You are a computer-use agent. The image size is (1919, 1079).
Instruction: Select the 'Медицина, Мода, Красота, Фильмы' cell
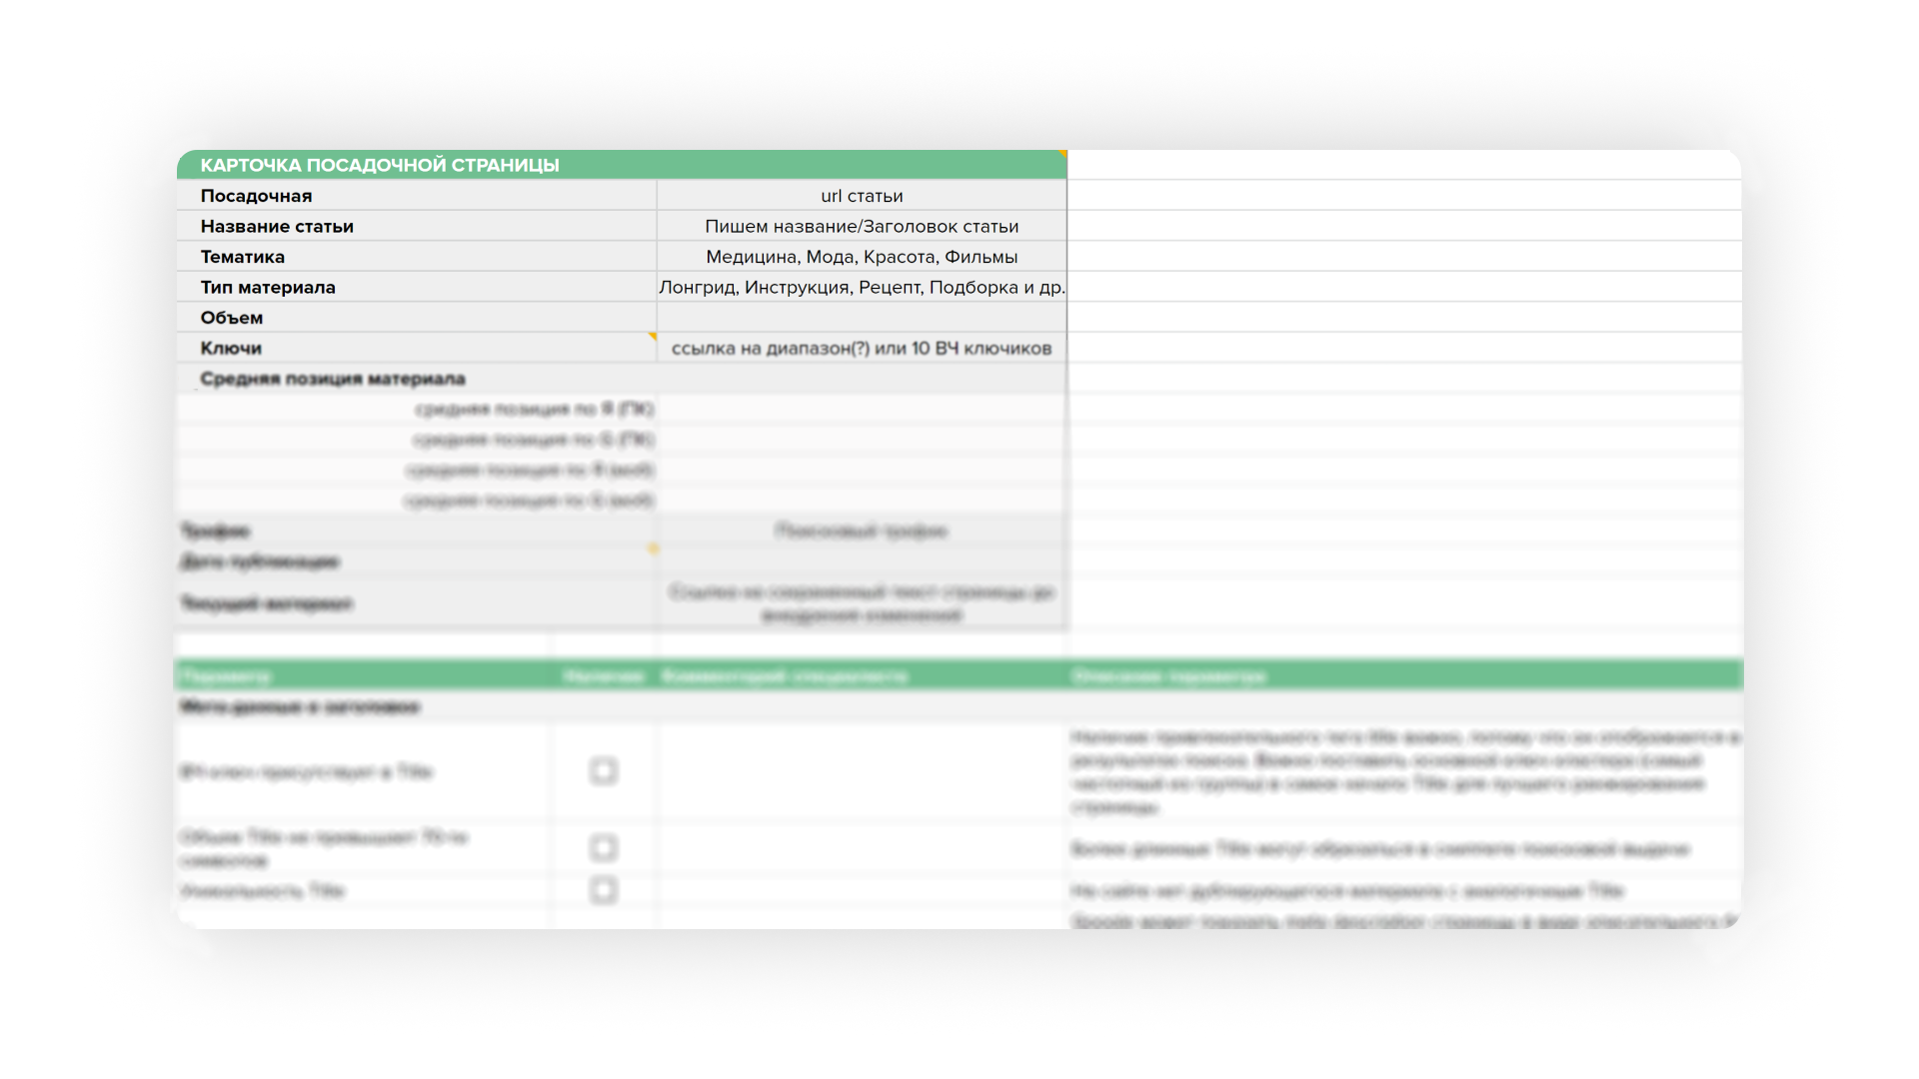tap(862, 257)
